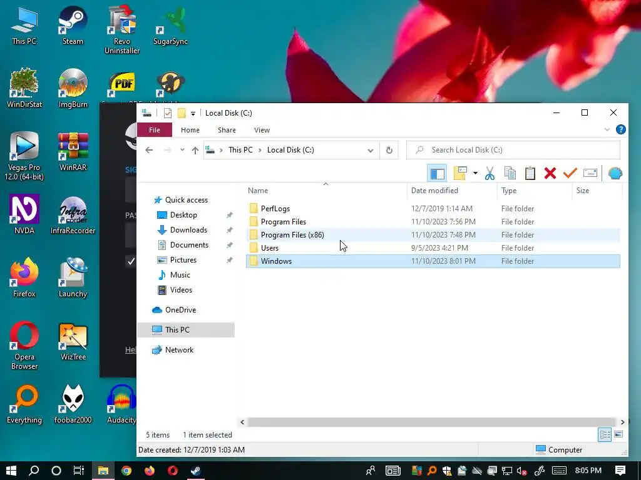Viewport: 641px width, 480px height.
Task: Click This PC in address breadcrumb
Action: [x=240, y=150]
